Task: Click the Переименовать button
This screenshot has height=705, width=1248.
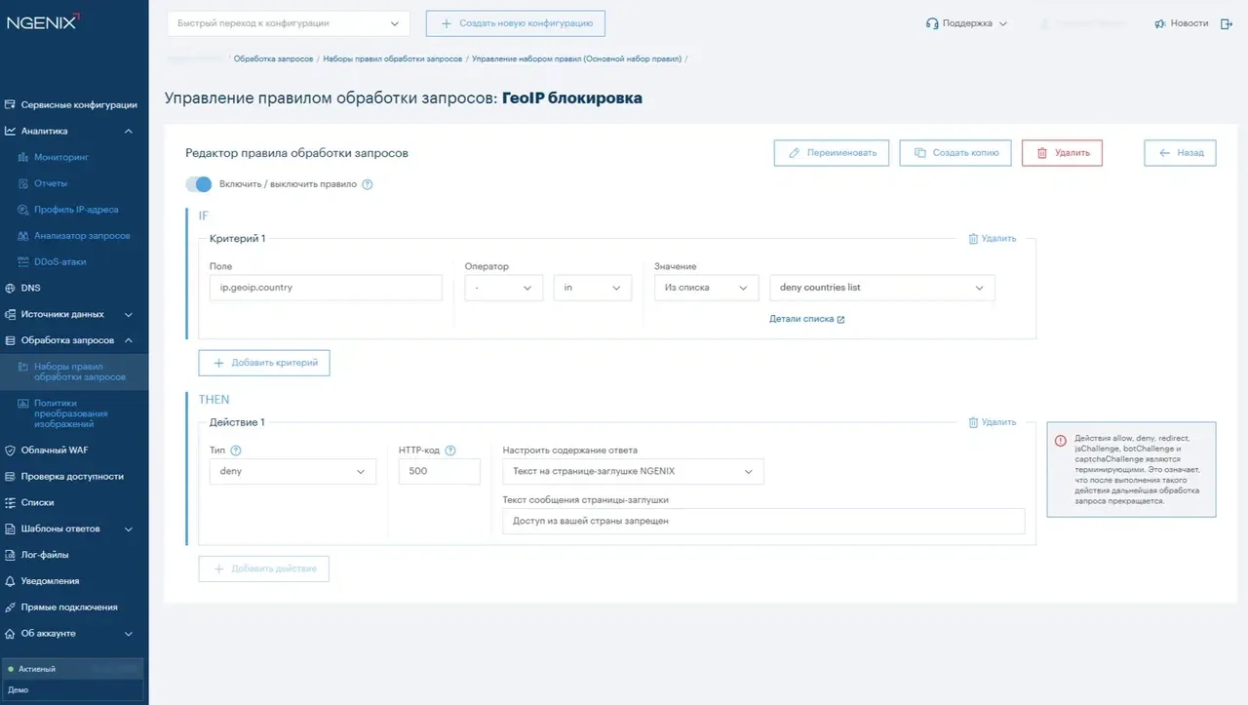Action: (832, 153)
